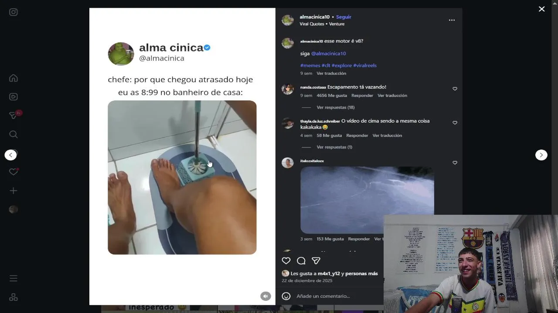Open the Reels icon in sidebar
The height and width of the screenshot is (313, 558).
[x=14, y=97]
